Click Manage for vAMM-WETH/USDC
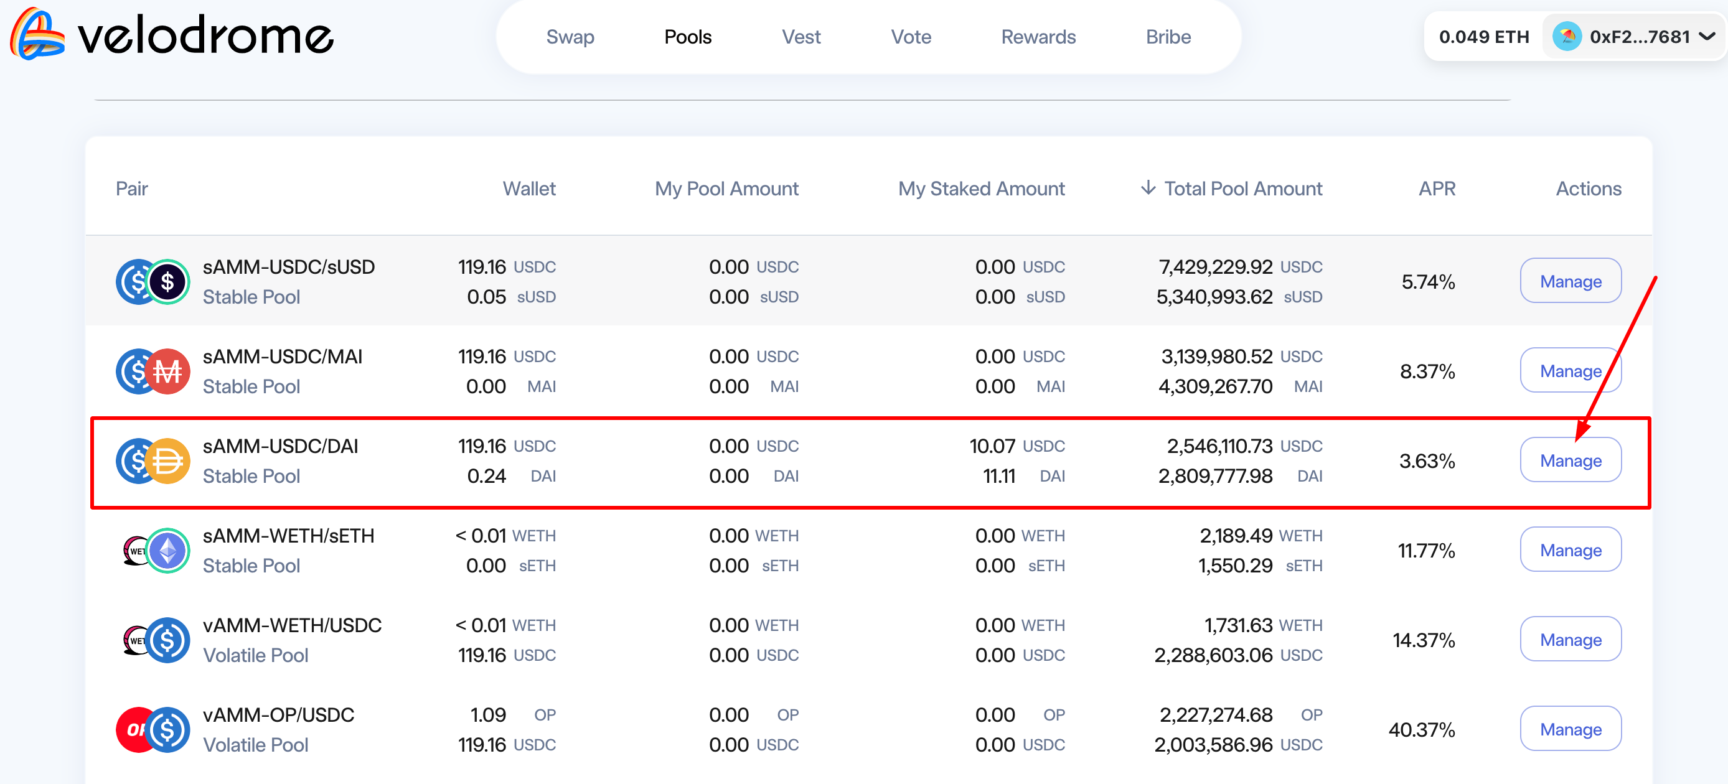The height and width of the screenshot is (784, 1728). point(1571,640)
